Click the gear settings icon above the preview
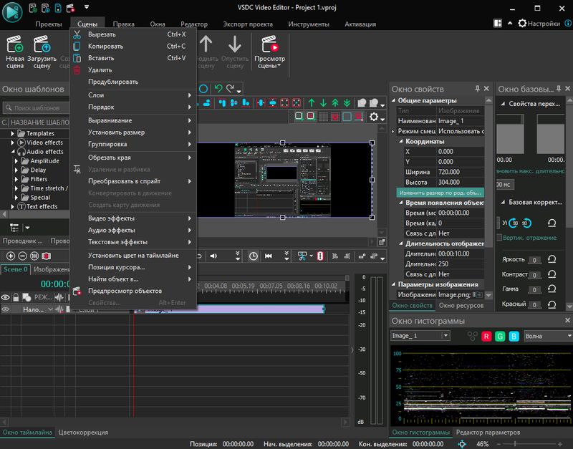This screenshot has width=573, height=449. tap(374, 117)
